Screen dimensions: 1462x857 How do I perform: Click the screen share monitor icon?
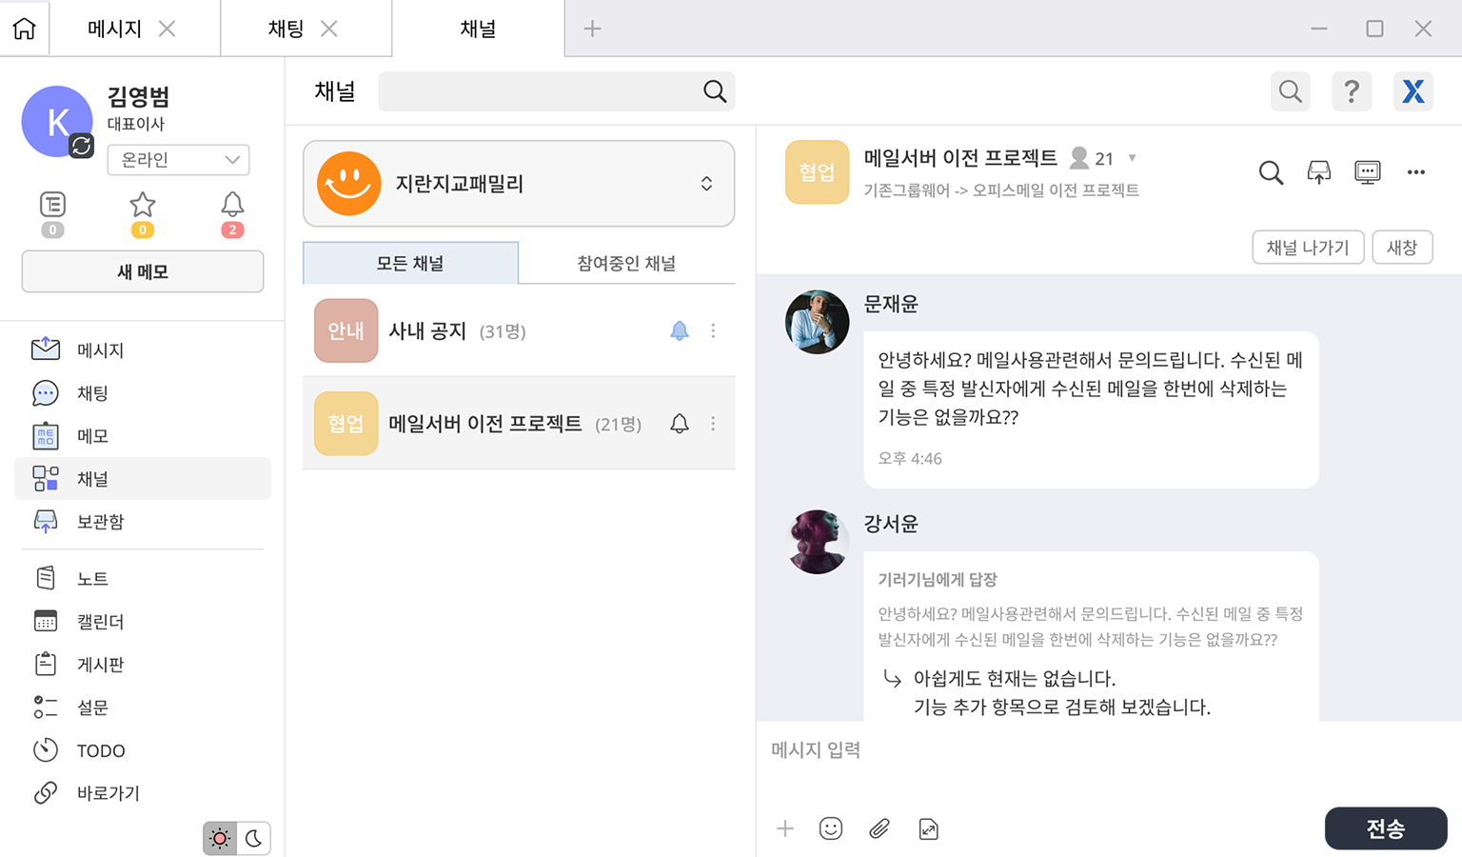pyautogui.click(x=1368, y=171)
